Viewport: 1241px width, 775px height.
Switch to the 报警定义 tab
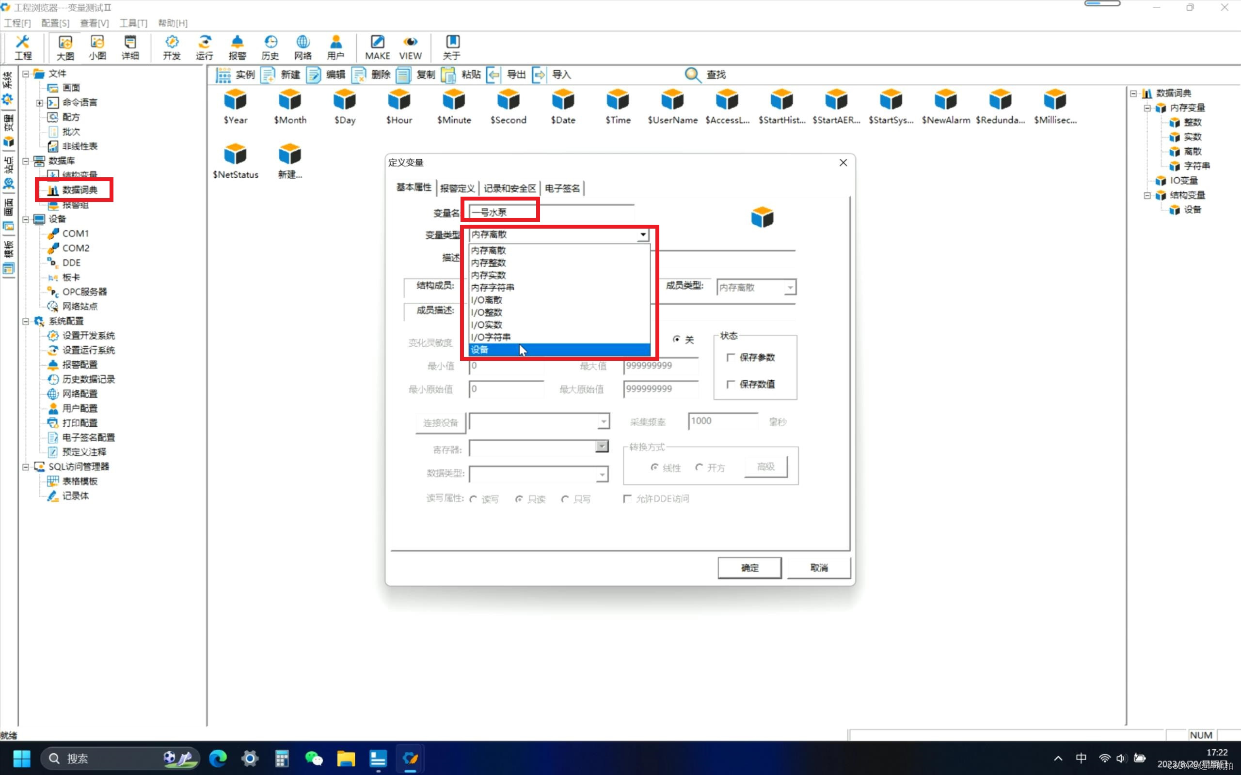click(457, 188)
